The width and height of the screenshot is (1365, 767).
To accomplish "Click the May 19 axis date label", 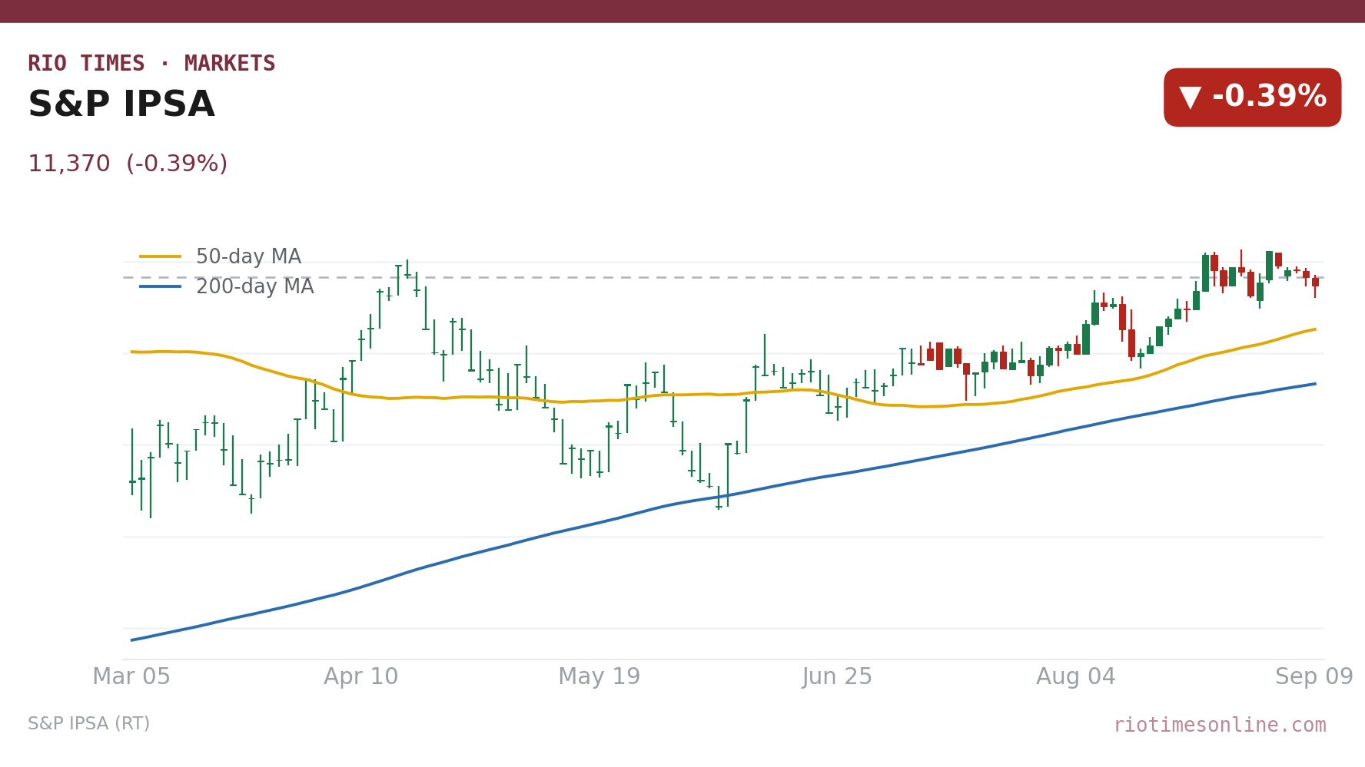I will click(x=599, y=677).
